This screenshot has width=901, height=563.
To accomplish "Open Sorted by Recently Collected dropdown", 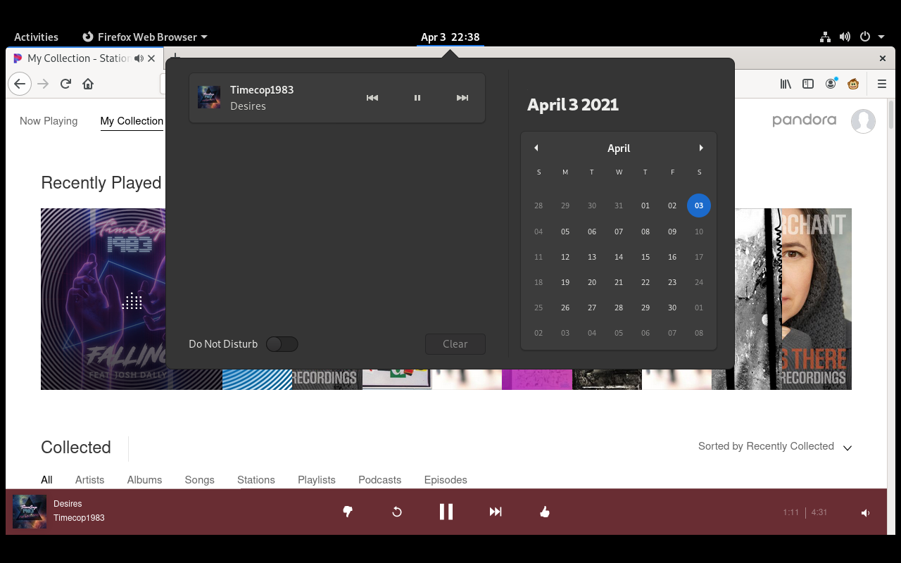I will tap(775, 447).
